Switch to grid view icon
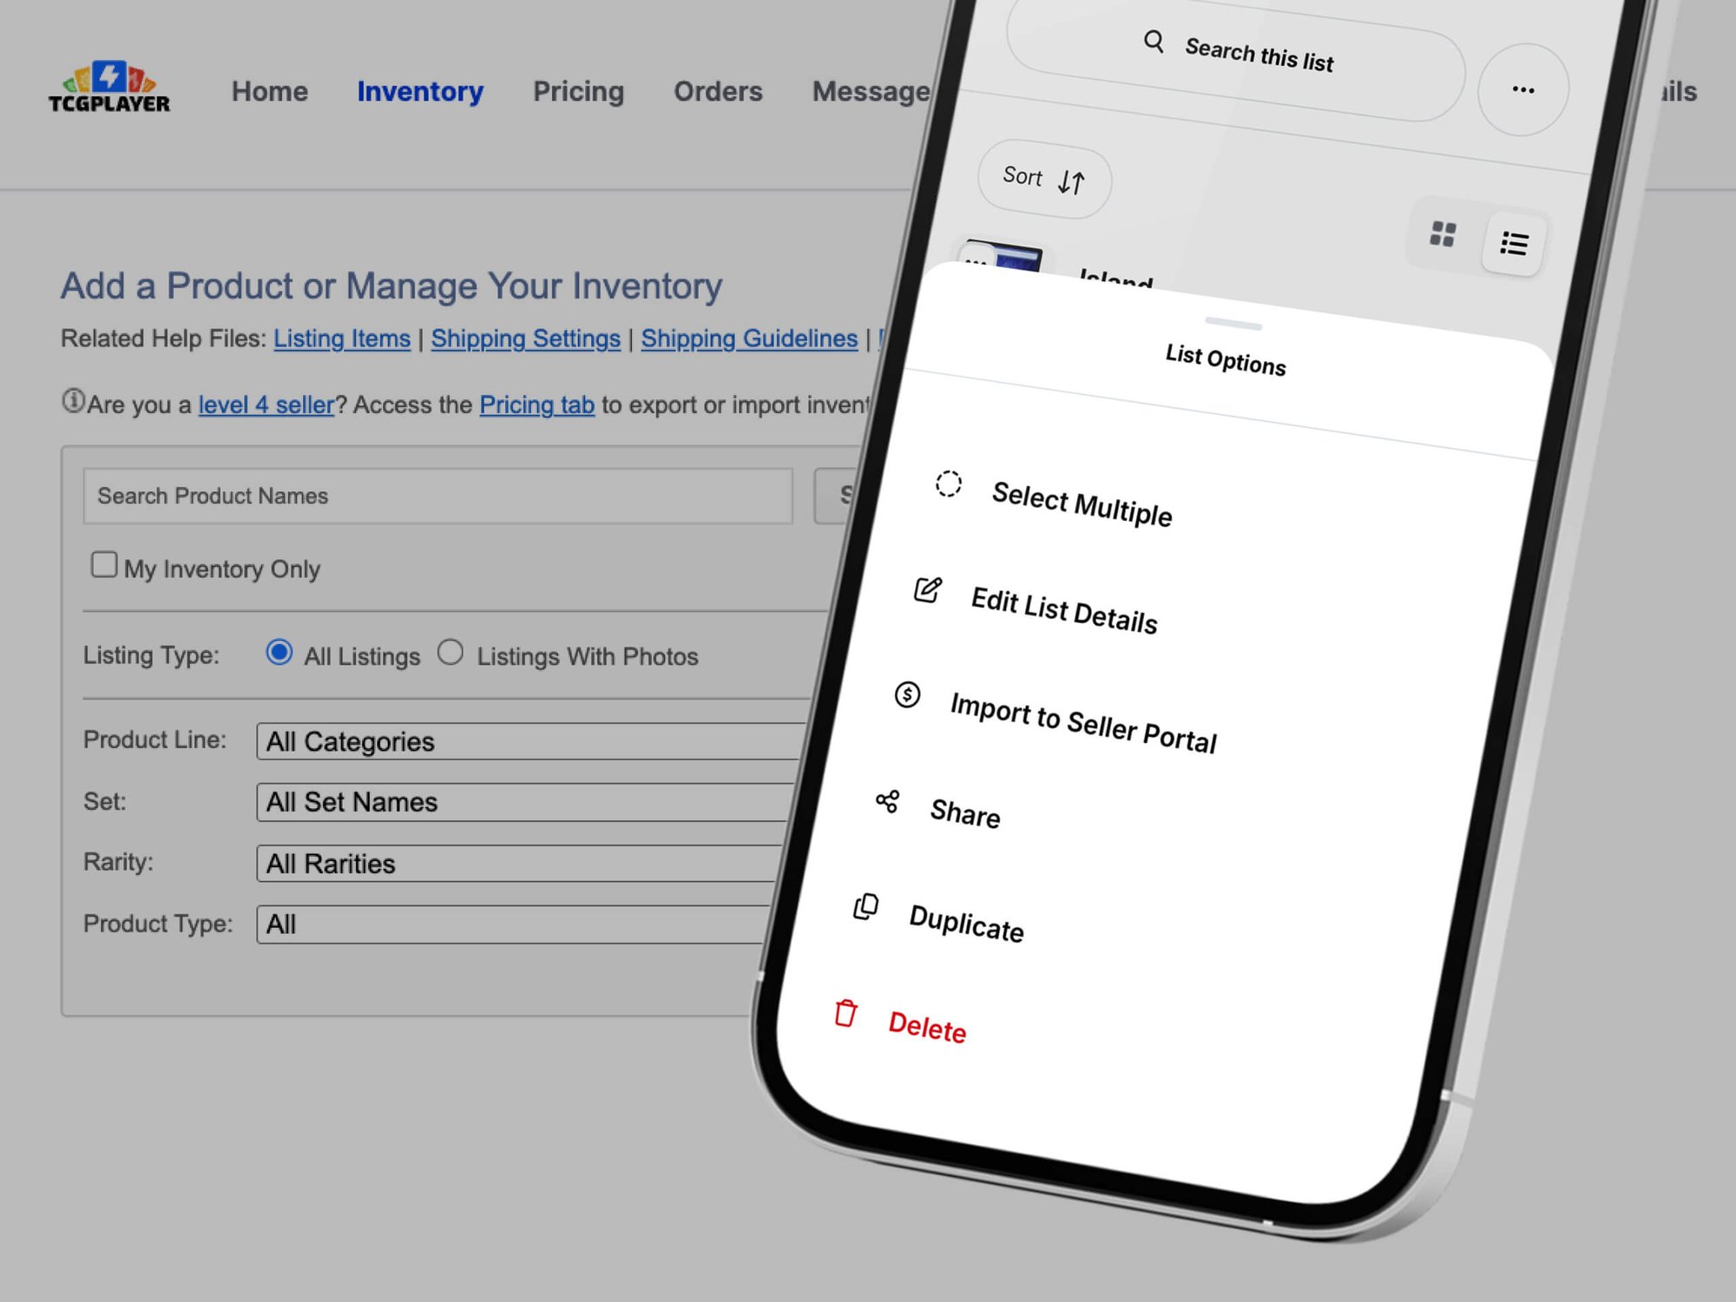 click(1442, 233)
